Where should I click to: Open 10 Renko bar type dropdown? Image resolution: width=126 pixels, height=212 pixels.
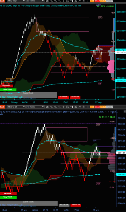coord(35,107)
